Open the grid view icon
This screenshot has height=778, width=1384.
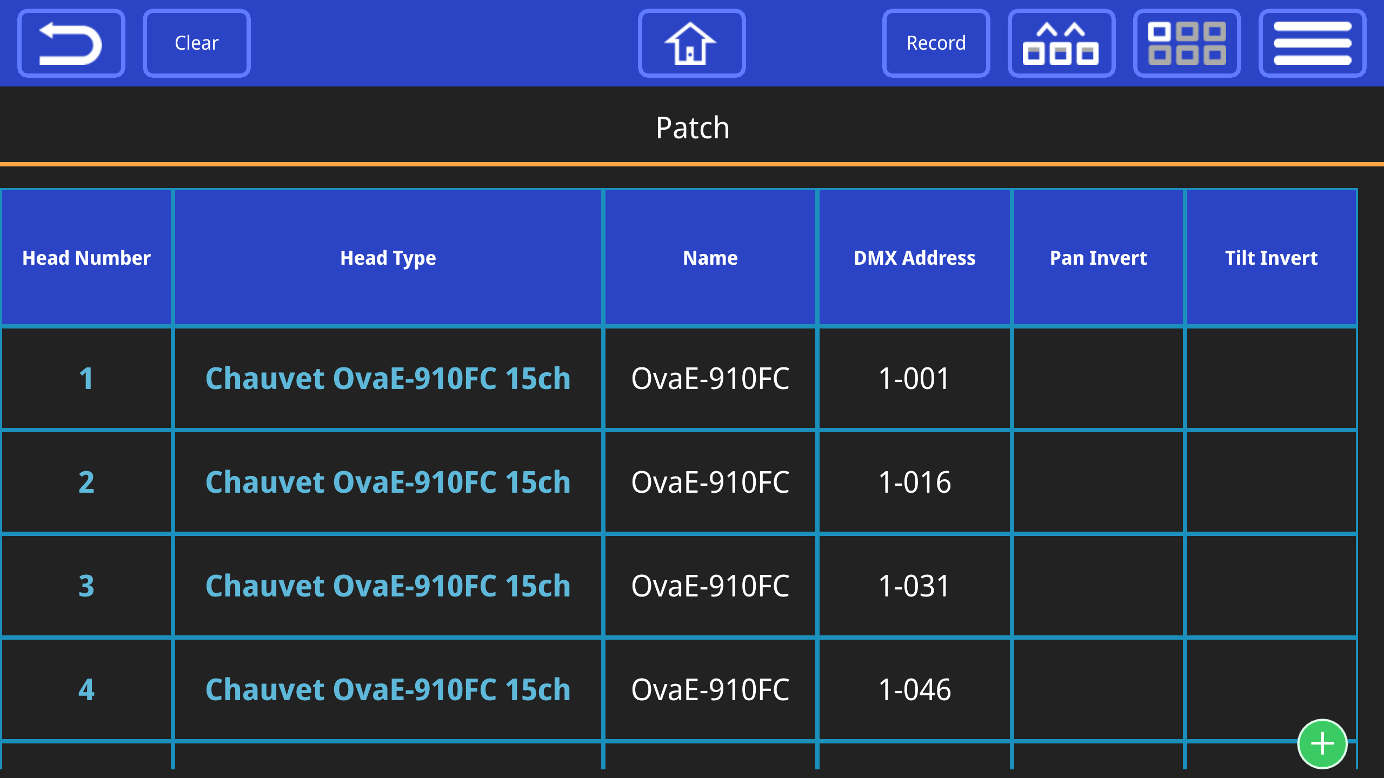(x=1187, y=43)
